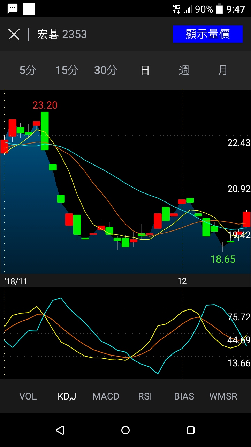This screenshot has width=251, height=447.
Task: Select the 週 weekly chart tab
Action: coord(184,70)
